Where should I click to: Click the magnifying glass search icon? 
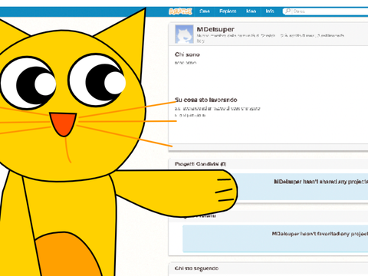point(287,11)
